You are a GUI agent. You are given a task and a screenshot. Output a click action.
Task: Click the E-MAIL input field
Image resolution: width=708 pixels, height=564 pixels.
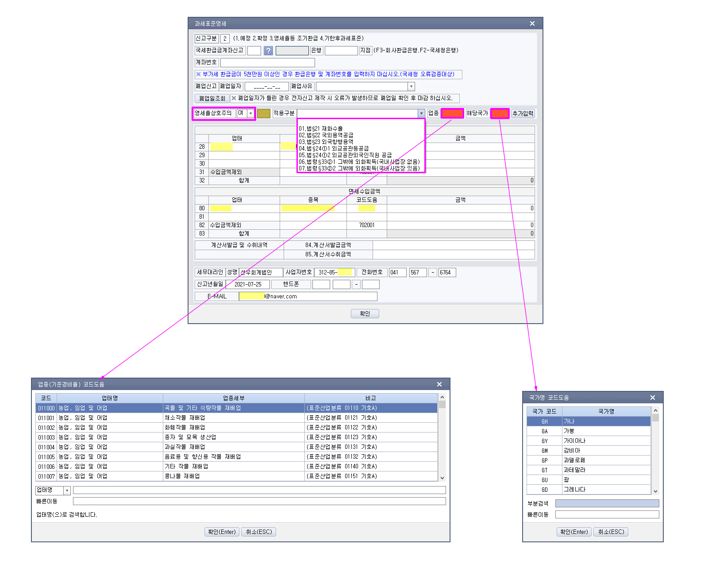tap(308, 296)
